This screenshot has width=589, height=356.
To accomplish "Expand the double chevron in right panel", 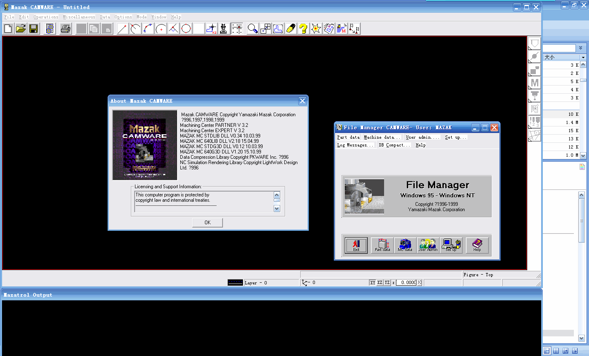I will [x=580, y=48].
